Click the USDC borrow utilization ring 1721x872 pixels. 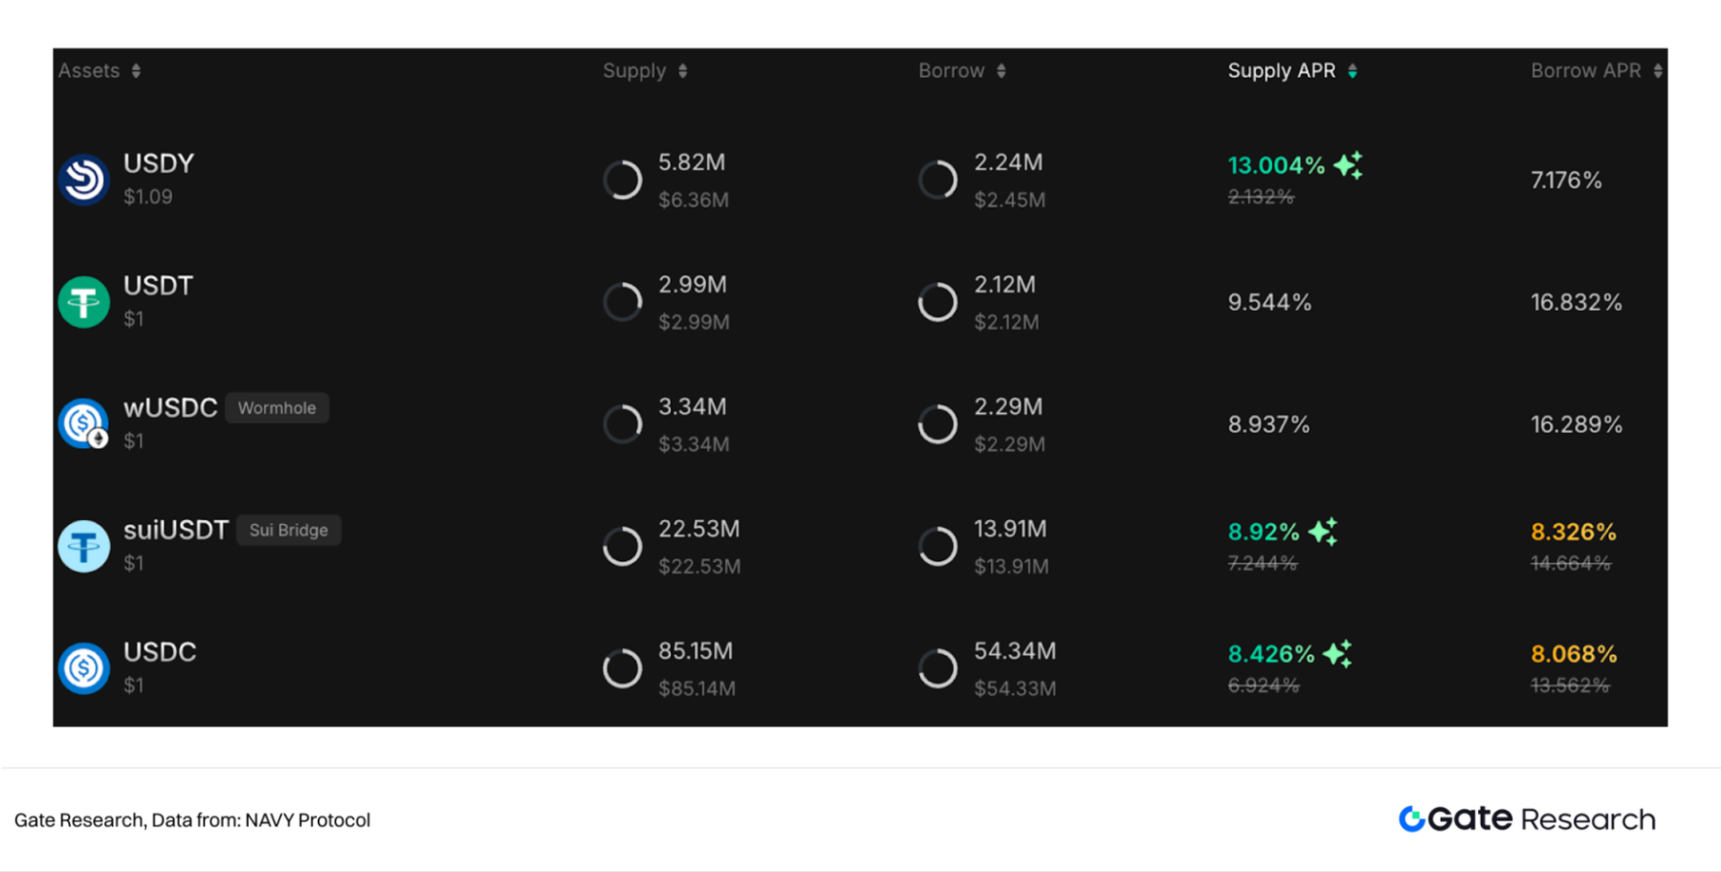coord(938,668)
